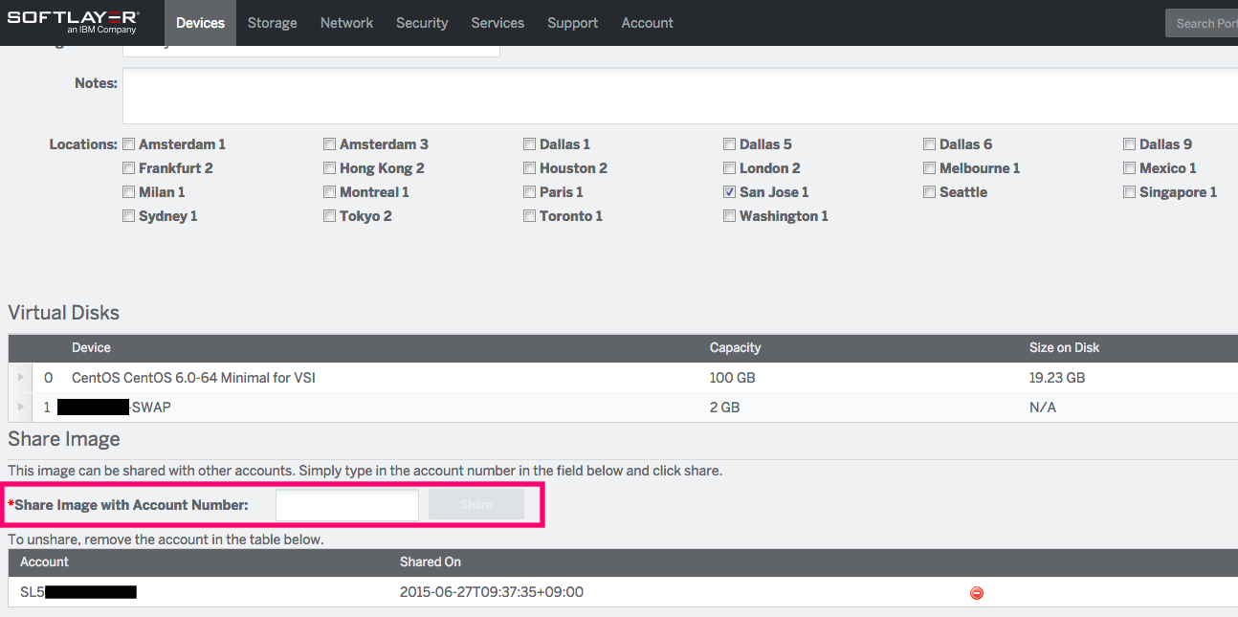
Task: Check the Hong Kong 2 location
Action: [x=329, y=167]
